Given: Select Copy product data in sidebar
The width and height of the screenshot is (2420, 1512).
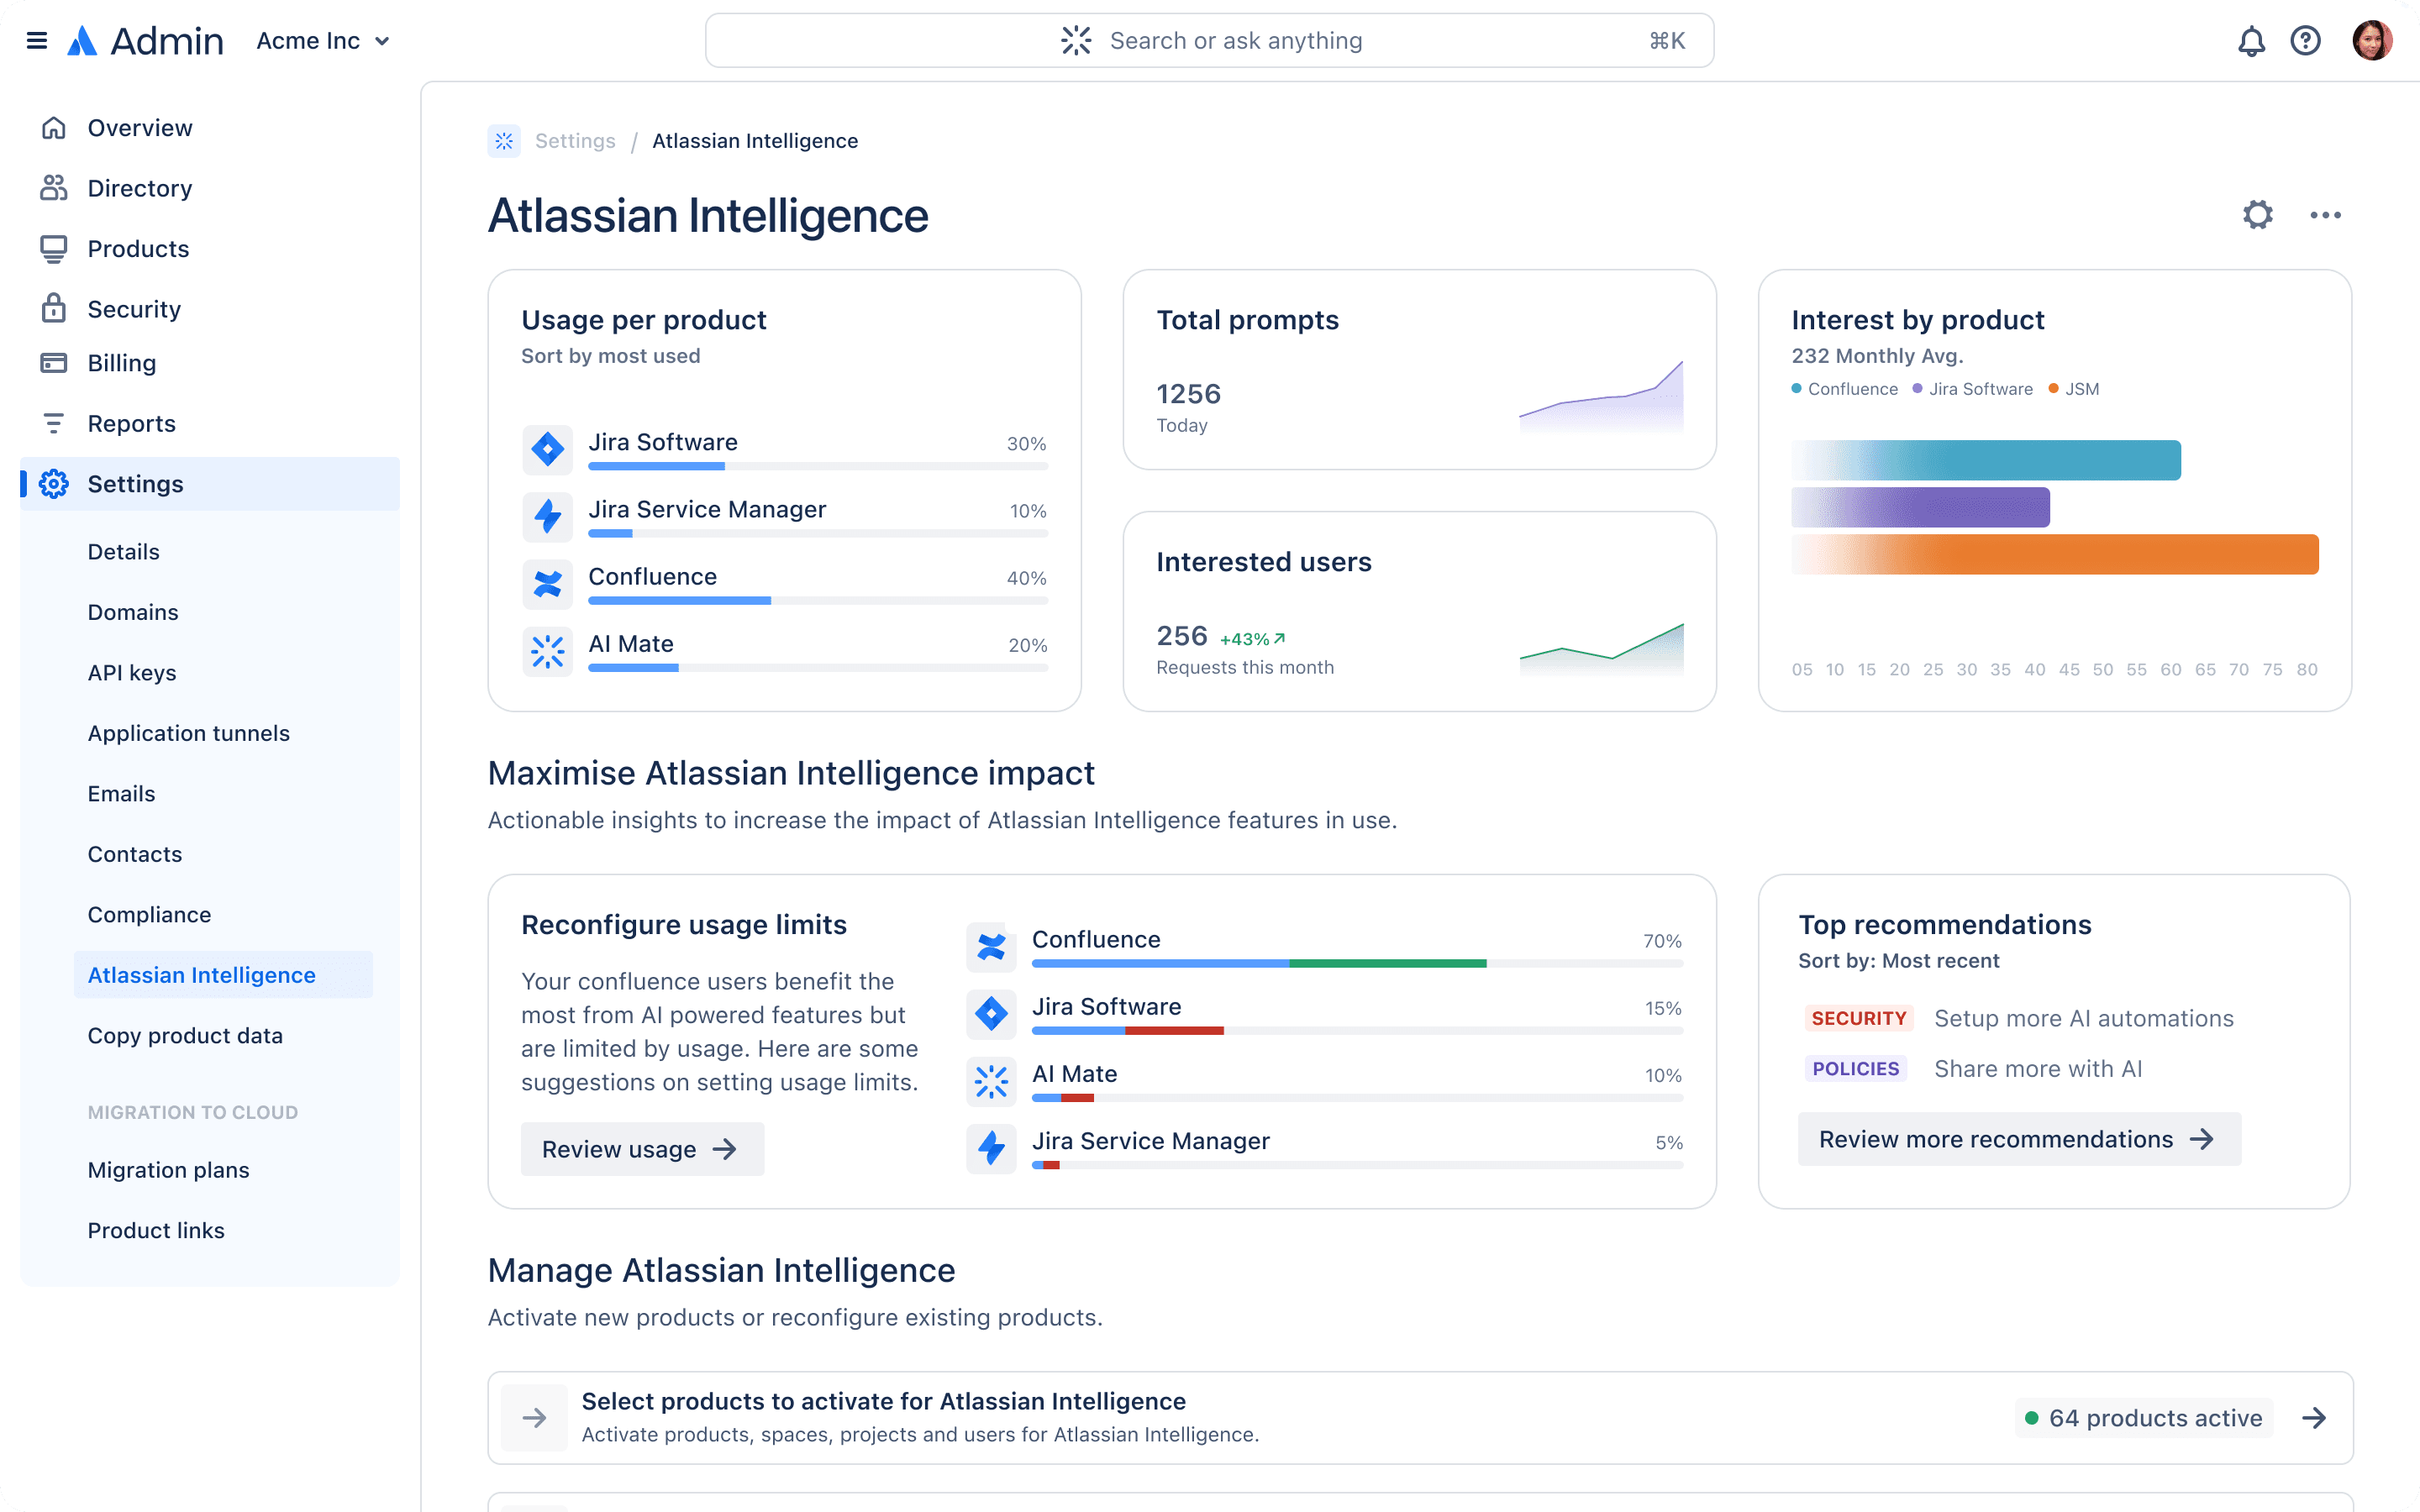Looking at the screenshot, I should (185, 1036).
